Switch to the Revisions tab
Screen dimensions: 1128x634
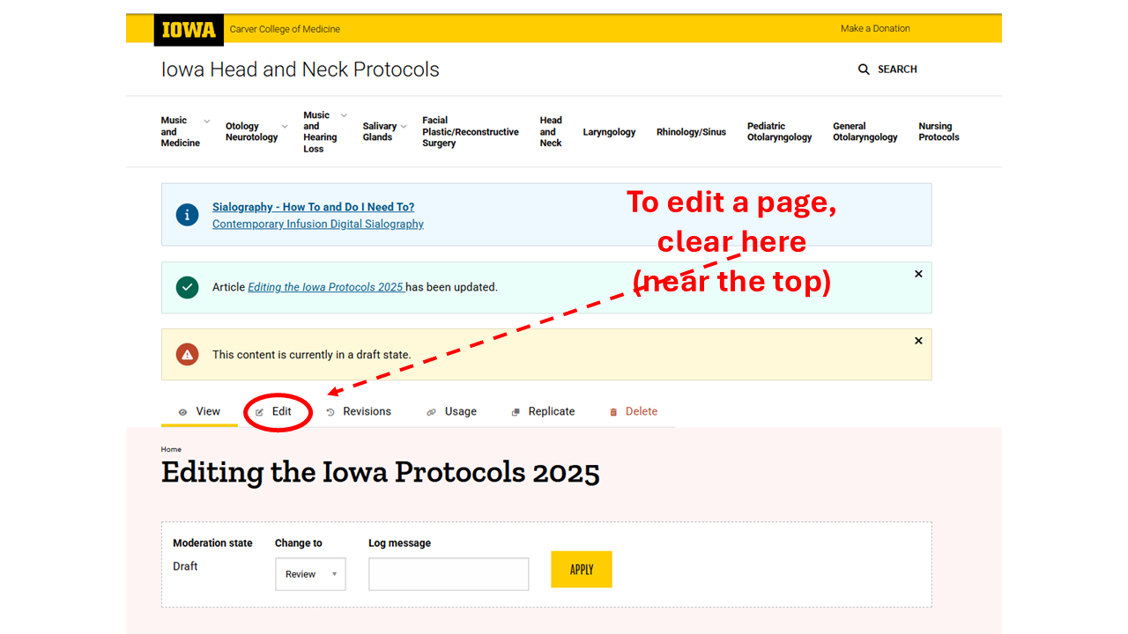click(366, 411)
